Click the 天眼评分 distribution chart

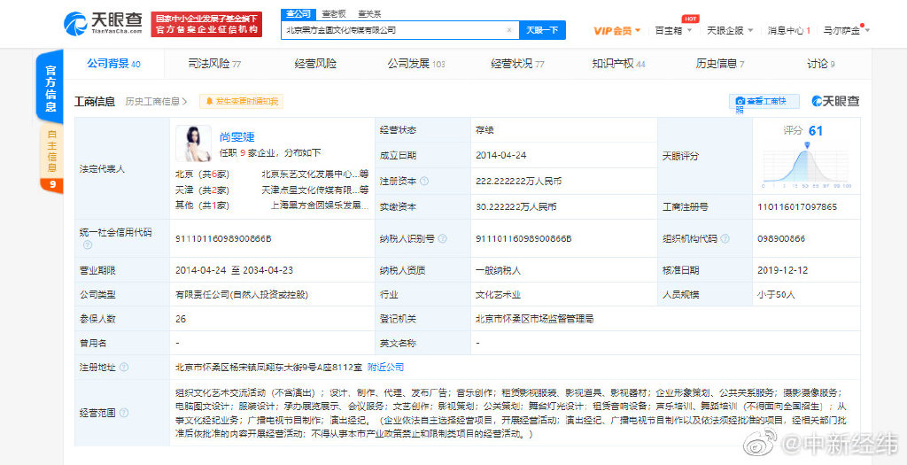click(806, 167)
